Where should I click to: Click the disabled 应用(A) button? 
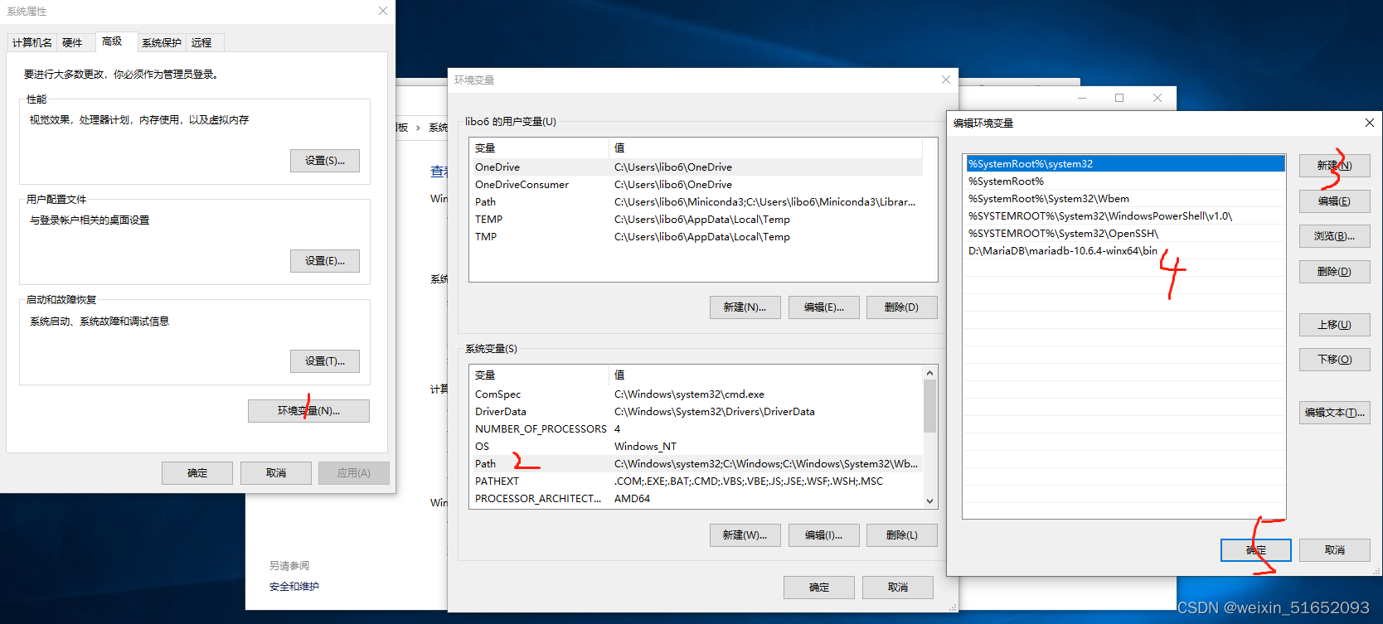pos(354,473)
